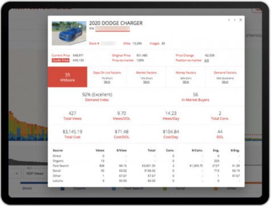Click the 2020 DODGE CHARGER title
The width and height of the screenshot is (271, 206).
116,23
